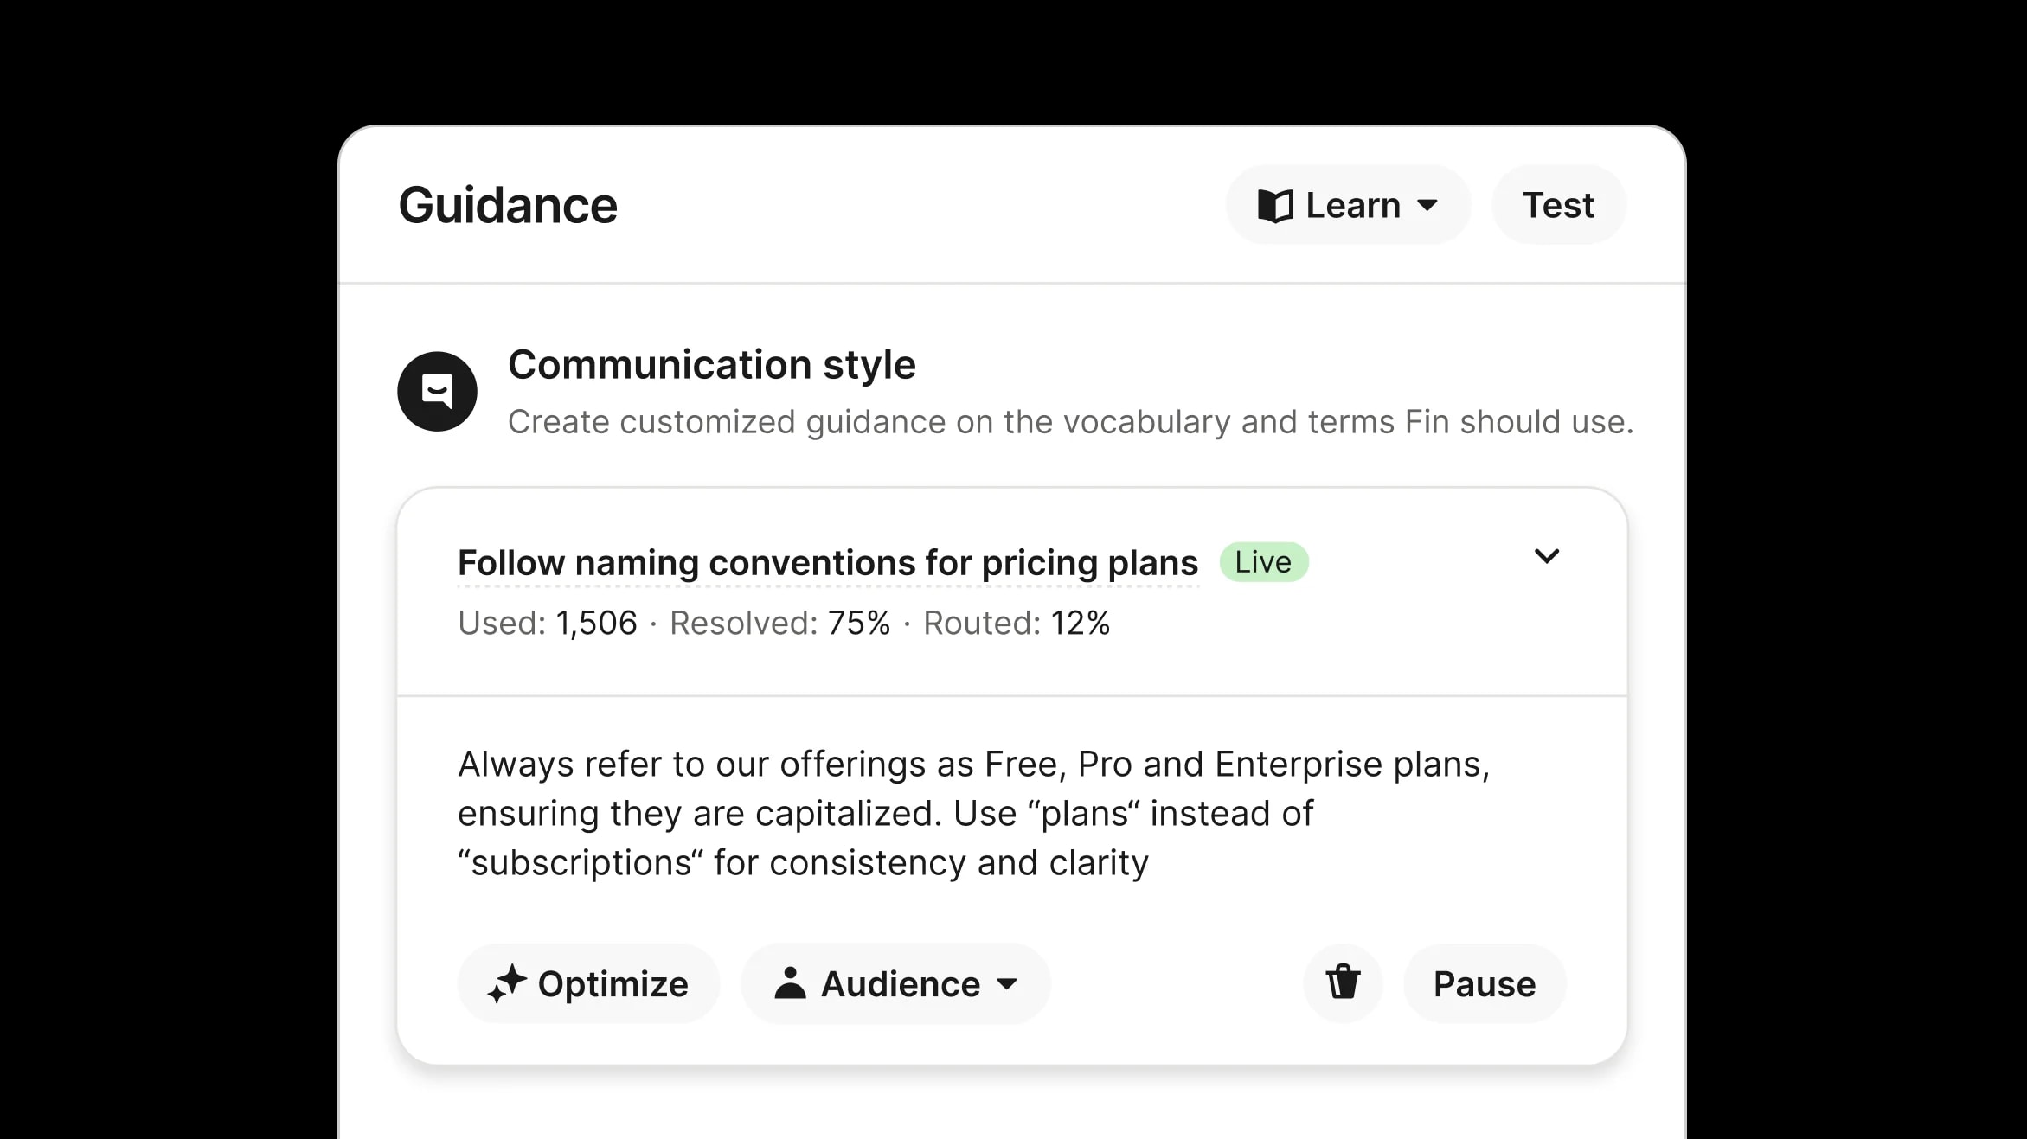Screen dimensions: 2027x1139
Task: Collapse the pricing plans guidance card chevron
Action: tap(1546, 556)
